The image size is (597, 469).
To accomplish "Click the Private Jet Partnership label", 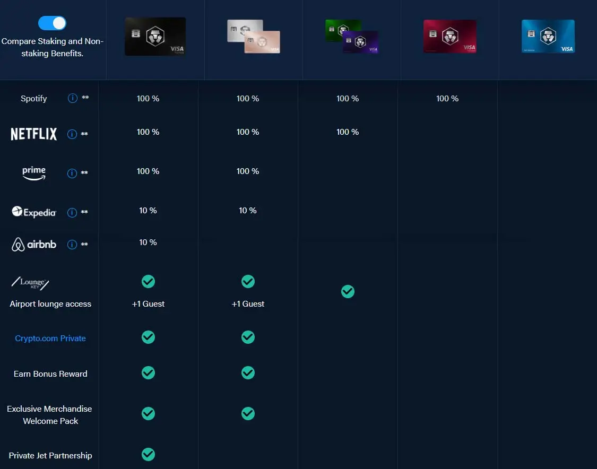I will [50, 455].
